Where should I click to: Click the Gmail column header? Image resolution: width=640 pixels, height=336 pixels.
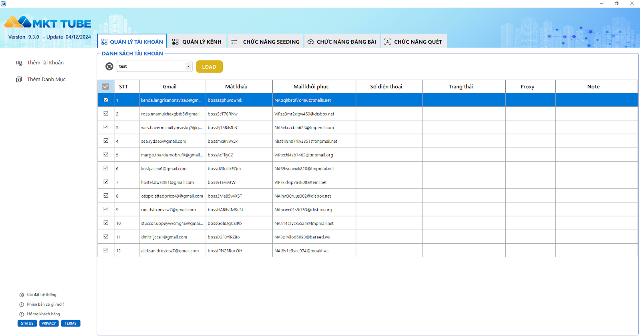pos(172,86)
